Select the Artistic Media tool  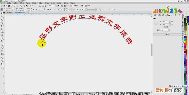coord(2,29)
